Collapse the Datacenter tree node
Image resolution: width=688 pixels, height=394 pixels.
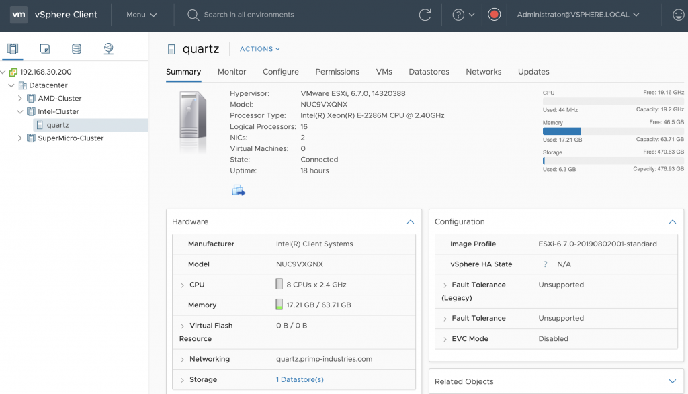[11, 85]
